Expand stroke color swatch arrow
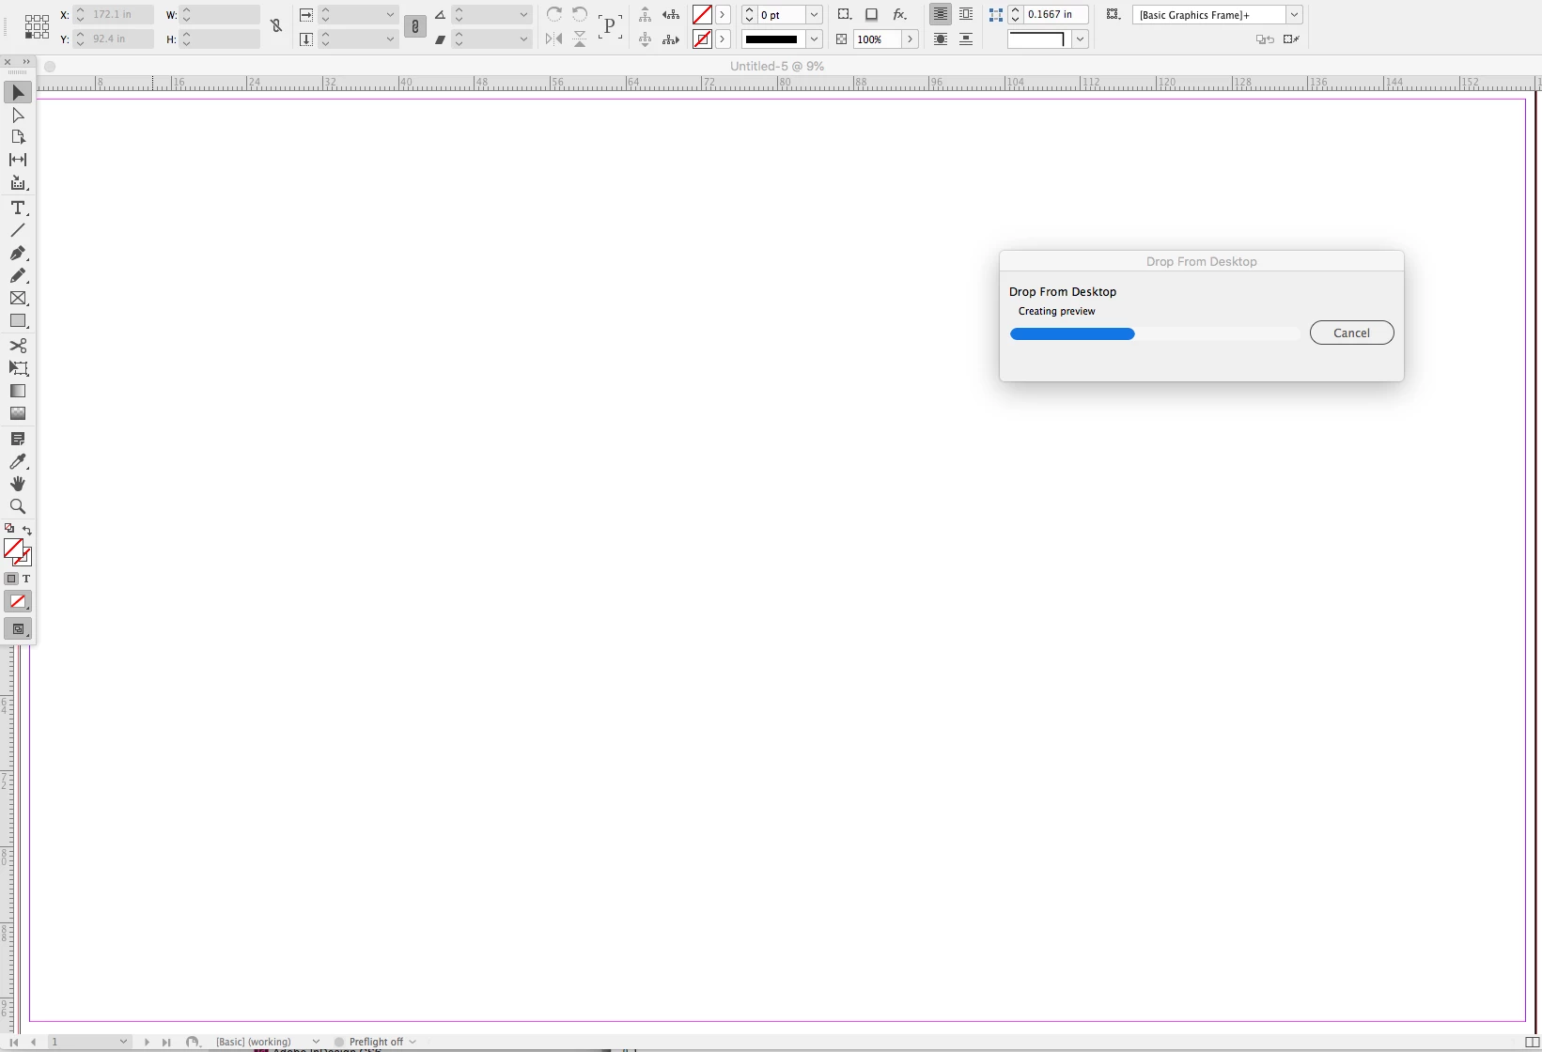Viewport: 1542px width, 1052px height. click(723, 39)
